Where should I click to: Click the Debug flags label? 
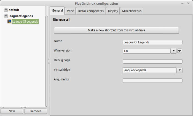pos(62,60)
